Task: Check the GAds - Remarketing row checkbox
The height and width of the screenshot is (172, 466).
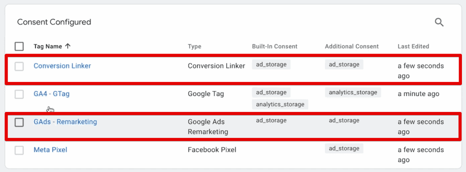Action: point(19,122)
